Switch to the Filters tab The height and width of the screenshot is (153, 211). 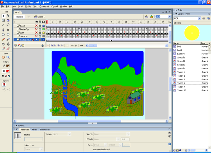point(34,130)
